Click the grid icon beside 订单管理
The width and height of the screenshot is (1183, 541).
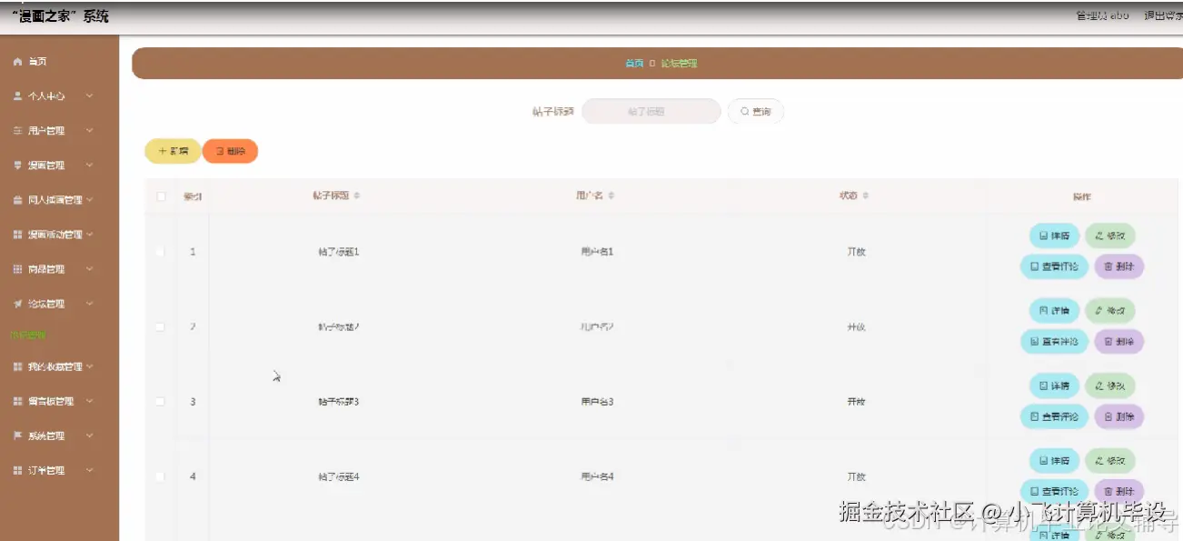(x=17, y=470)
